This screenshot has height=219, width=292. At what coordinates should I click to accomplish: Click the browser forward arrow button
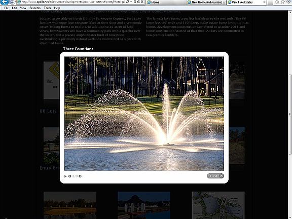click(12, 2)
